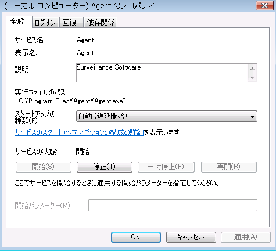Switch to the ログオン tab
This screenshot has width=276, height=251.
(x=45, y=23)
